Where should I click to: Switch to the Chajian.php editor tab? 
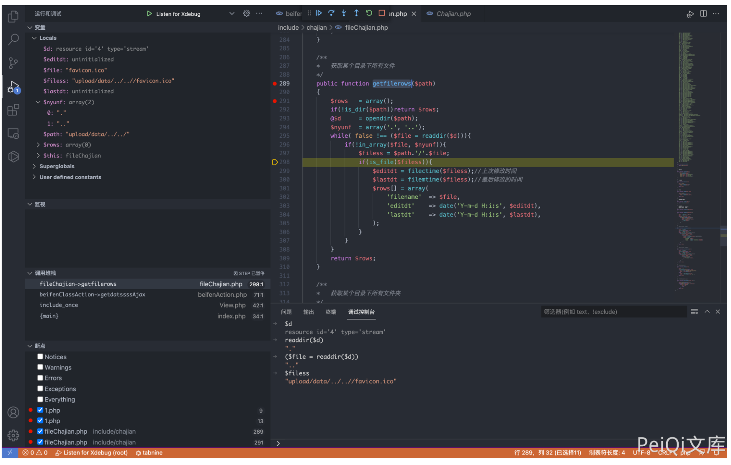tap(453, 14)
